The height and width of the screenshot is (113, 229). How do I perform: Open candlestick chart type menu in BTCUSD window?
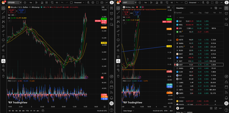click(36, 3)
